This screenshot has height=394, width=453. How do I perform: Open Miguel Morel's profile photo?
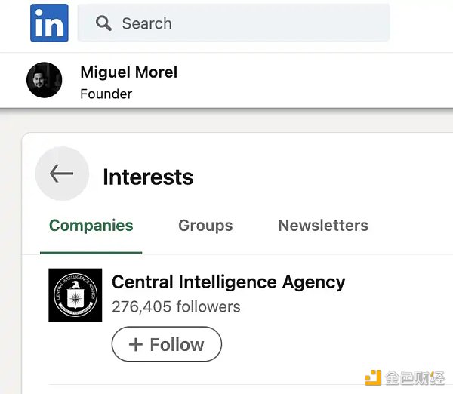point(44,80)
